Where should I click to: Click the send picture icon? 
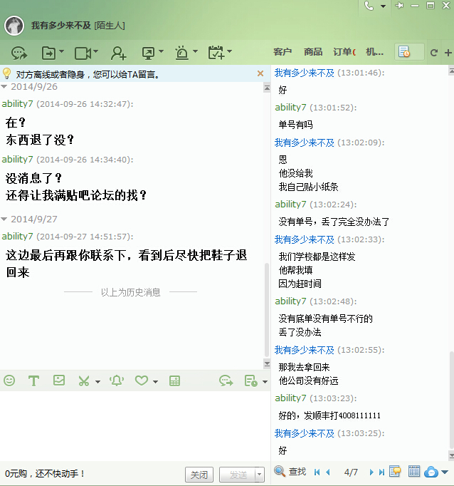[x=59, y=381]
